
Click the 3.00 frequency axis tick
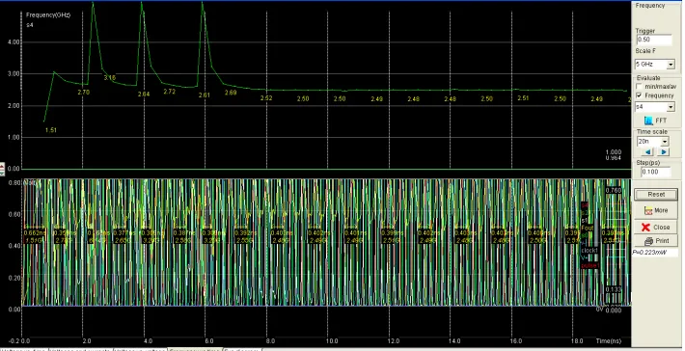click(14, 74)
